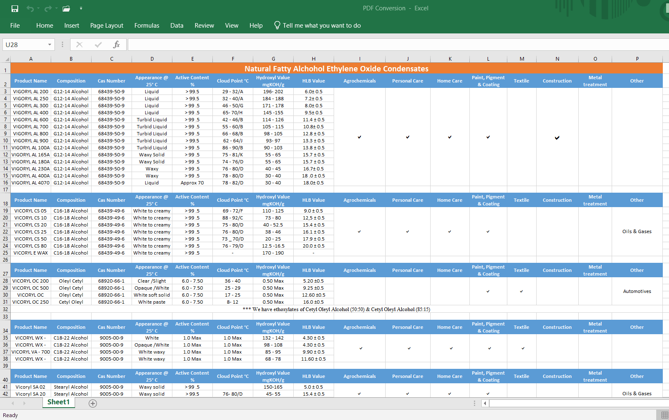Click Construction checkmark in VIGORYL AL section
Screen dimensions: 669x420
[x=557, y=137]
